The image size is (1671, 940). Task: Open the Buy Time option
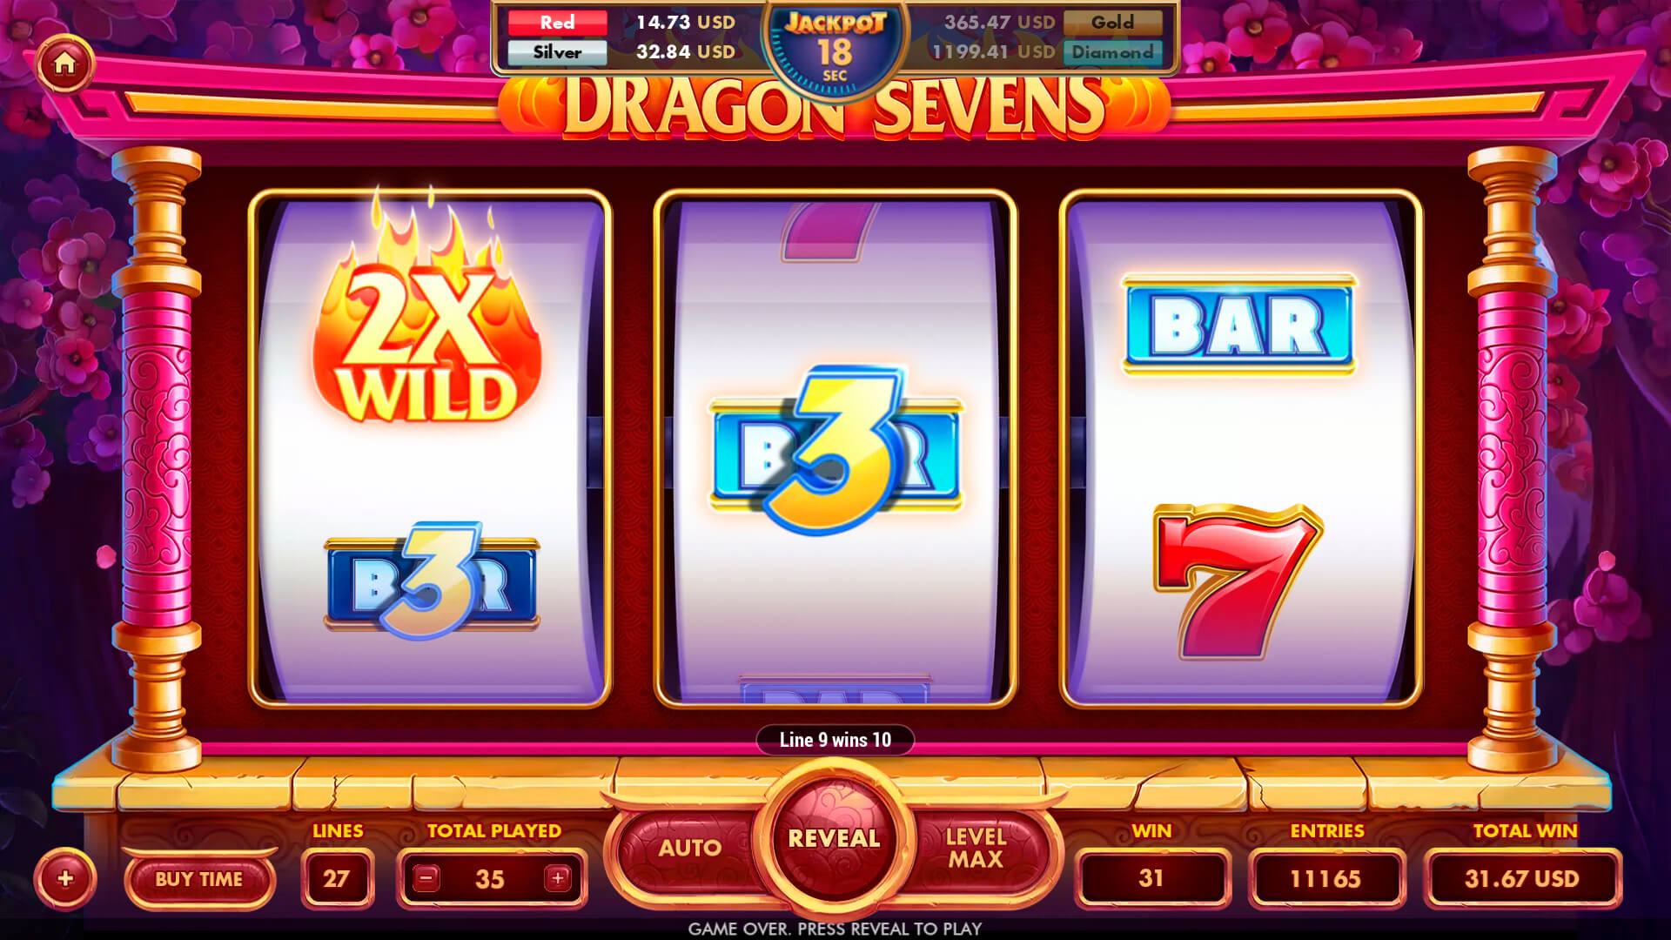click(199, 879)
